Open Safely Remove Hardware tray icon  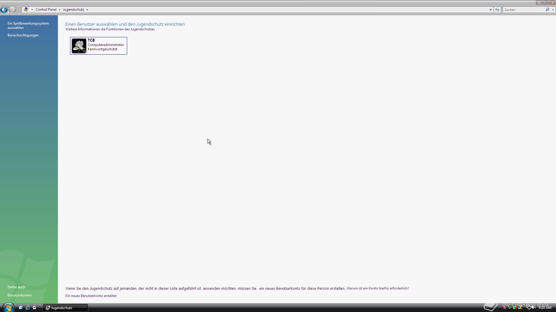pyautogui.click(x=510, y=307)
